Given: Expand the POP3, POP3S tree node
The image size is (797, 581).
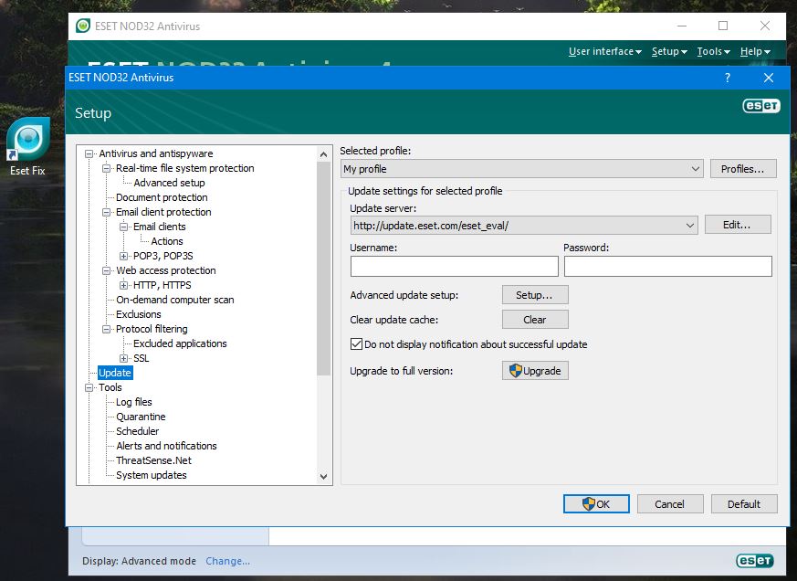Looking at the screenshot, I should [123, 256].
